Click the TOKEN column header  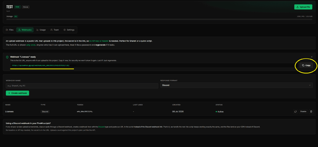(x=80, y=105)
